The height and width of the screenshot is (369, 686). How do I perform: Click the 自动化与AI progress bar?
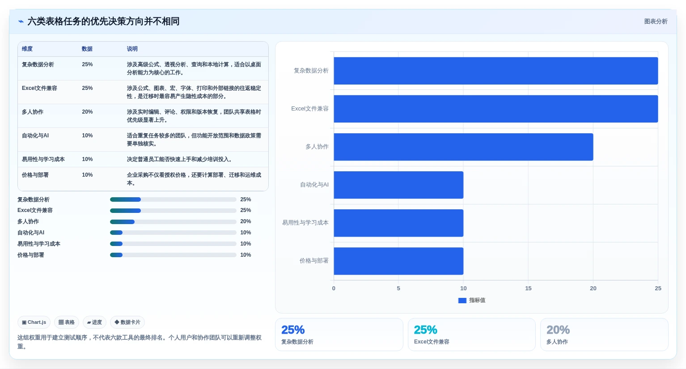(173, 233)
